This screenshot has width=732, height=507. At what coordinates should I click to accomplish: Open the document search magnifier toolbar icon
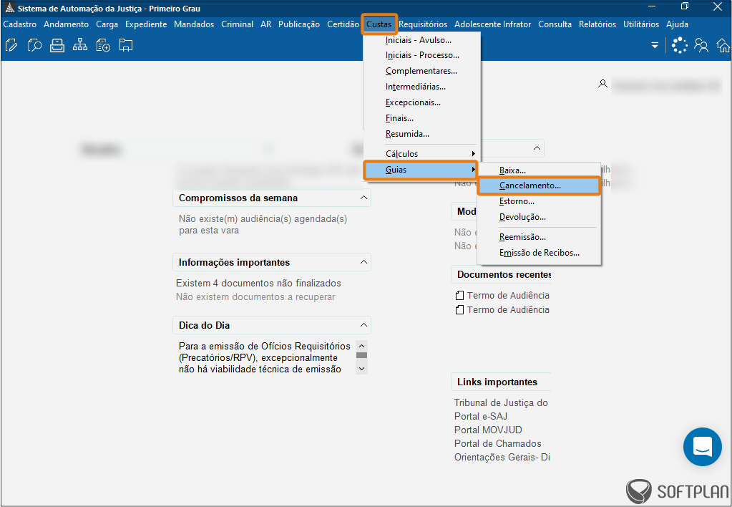(x=34, y=45)
